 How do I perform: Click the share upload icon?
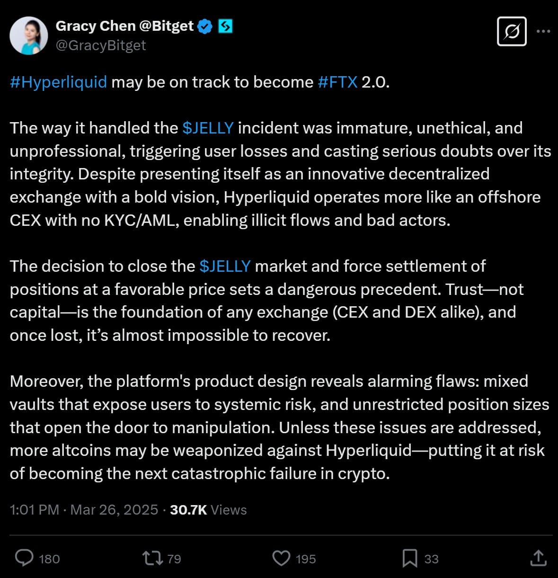pos(538,558)
